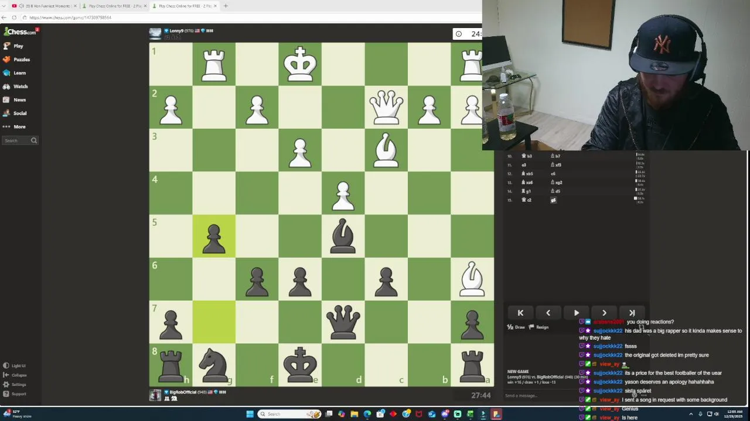
Task: Click the Windows taskbar Search box
Action: (289, 414)
